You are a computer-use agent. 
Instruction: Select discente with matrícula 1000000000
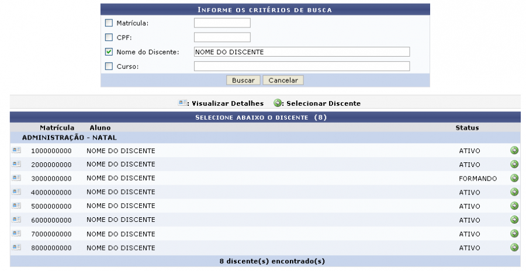tap(514, 150)
